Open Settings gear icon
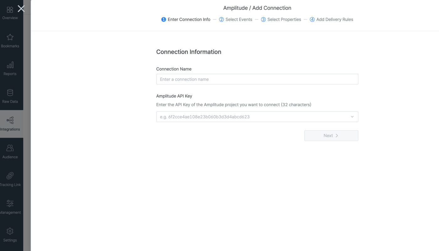 click(10, 231)
